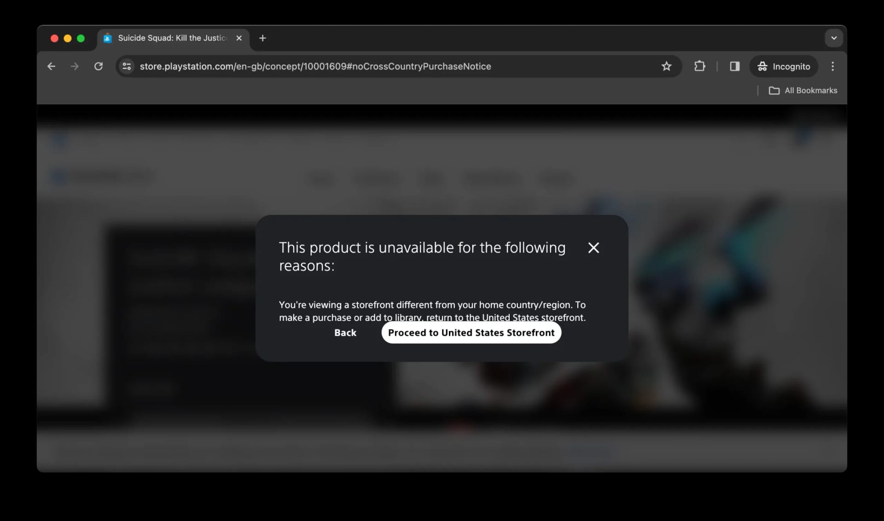The image size is (884, 521).
Task: Toggle the bookmark star state
Action: [x=667, y=66]
